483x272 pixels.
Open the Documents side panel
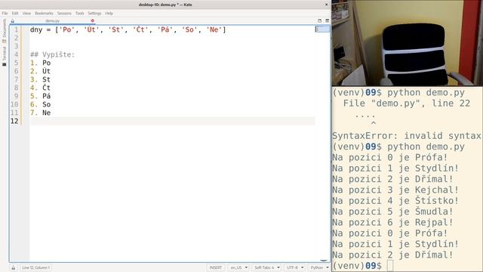pos(5,31)
